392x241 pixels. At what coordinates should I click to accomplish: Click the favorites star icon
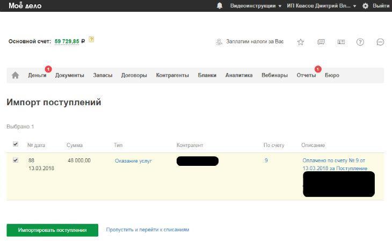[x=301, y=42]
